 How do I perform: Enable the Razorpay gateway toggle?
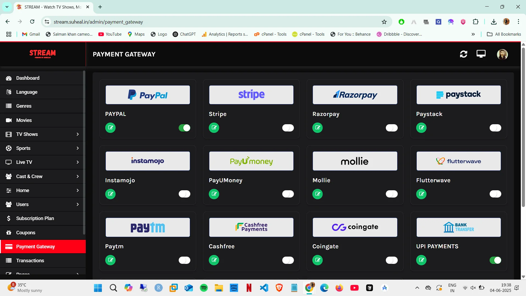392,128
